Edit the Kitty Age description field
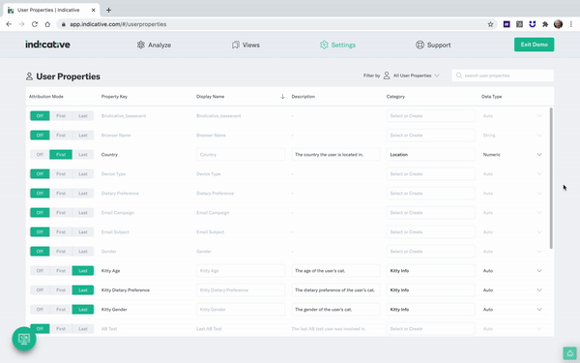This screenshot has width=580, height=363. (x=335, y=271)
